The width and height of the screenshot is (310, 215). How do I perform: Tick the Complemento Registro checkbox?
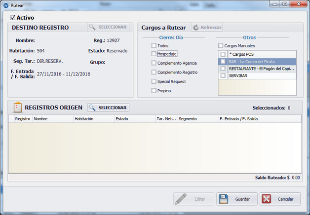point(154,72)
